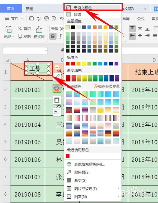This screenshot has width=158, height=203.
Task: Select the red recently used color
Action: [x=68, y=156]
